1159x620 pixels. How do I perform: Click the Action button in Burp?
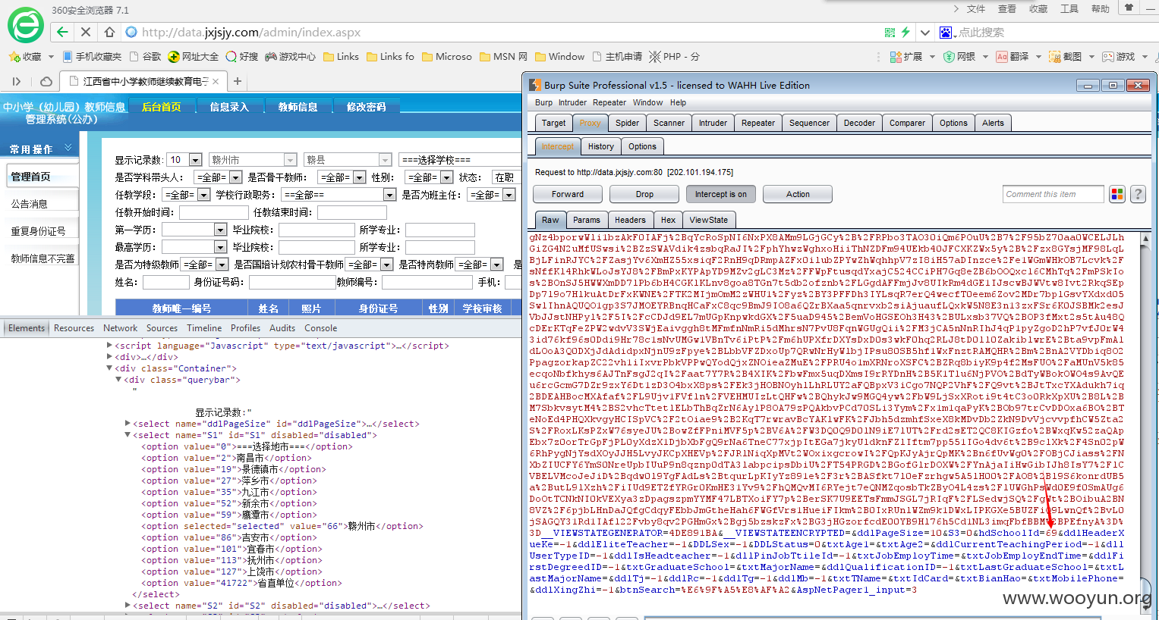pos(798,194)
